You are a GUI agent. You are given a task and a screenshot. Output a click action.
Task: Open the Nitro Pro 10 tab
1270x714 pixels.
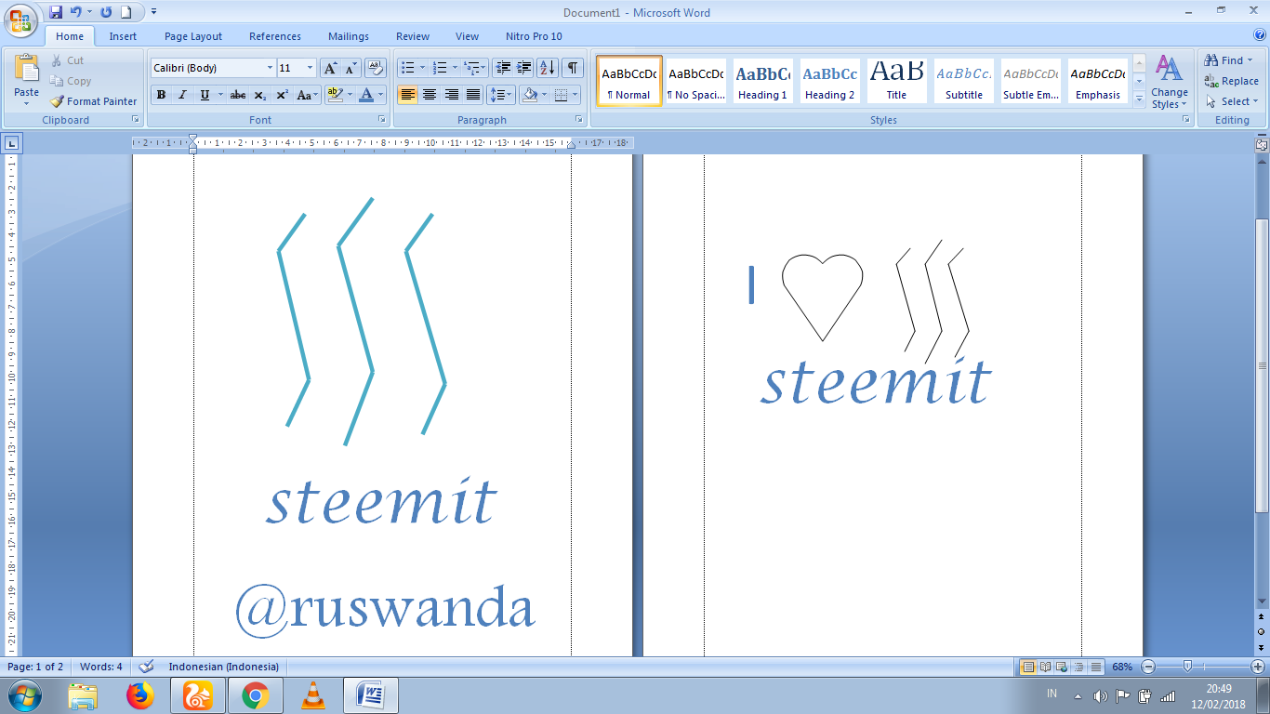click(534, 36)
